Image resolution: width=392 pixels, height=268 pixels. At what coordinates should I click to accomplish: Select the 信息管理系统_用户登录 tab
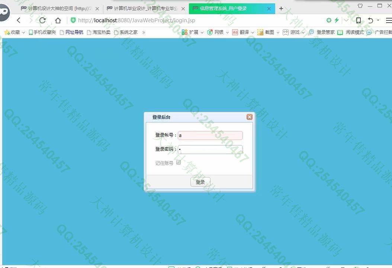click(232, 9)
